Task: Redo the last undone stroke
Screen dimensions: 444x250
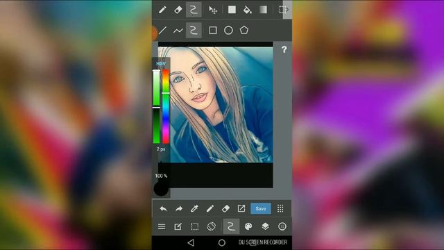Action: click(x=179, y=209)
